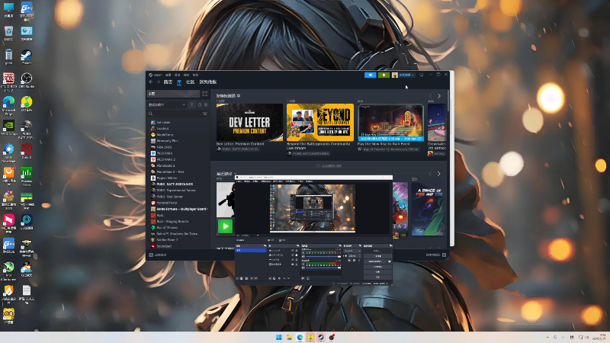Open the Steam desktop shortcut icon
610x343 pixels.
[27, 57]
